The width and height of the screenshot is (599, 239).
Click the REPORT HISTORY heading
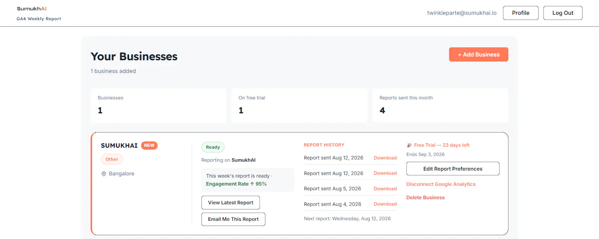pyautogui.click(x=324, y=145)
